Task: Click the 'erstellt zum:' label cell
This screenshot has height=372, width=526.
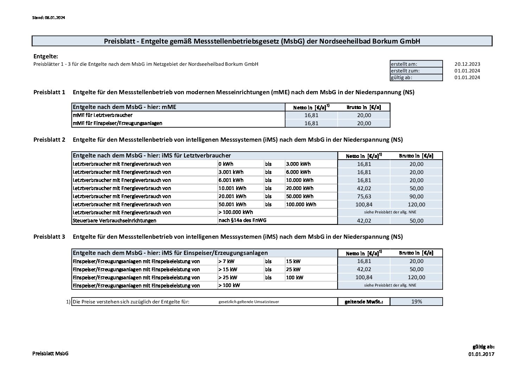Action: tap(416, 71)
